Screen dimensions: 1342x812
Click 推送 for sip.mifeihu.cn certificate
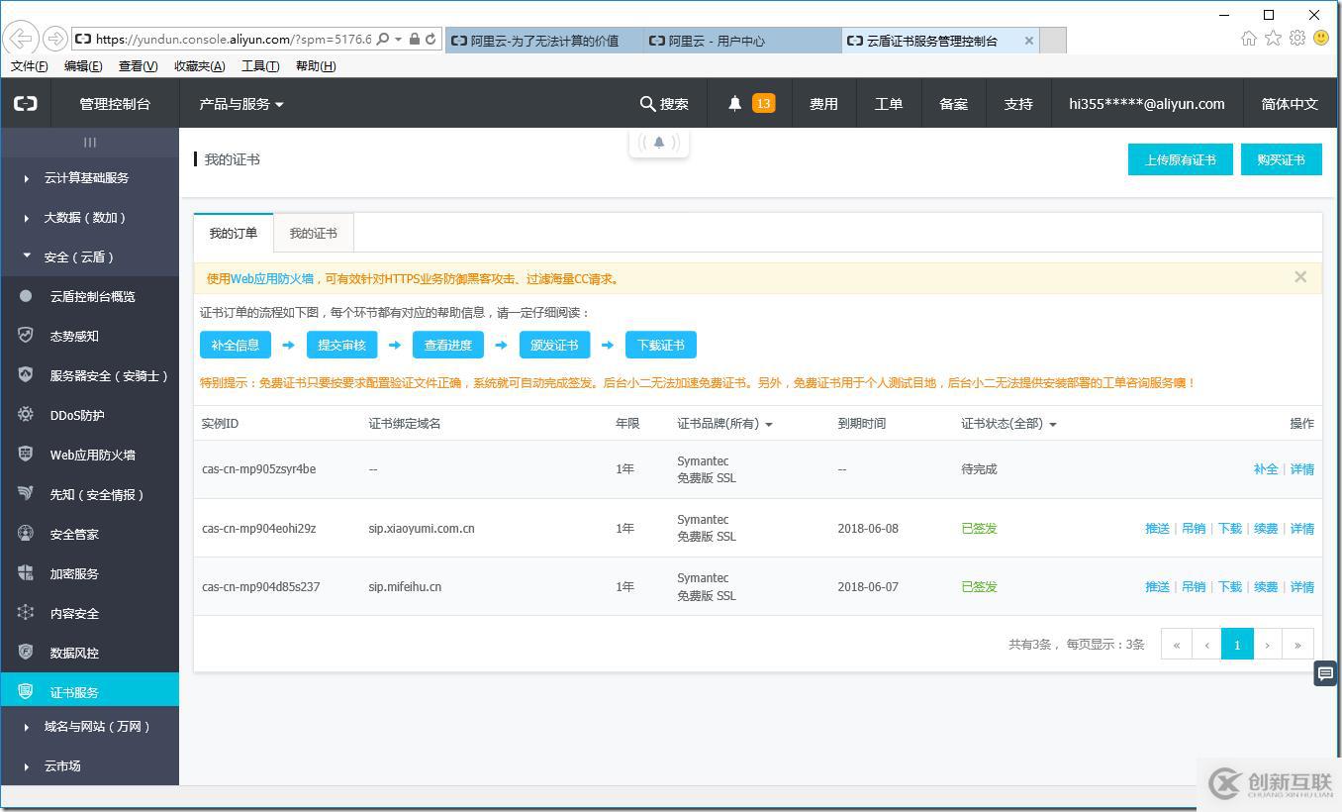1157,587
